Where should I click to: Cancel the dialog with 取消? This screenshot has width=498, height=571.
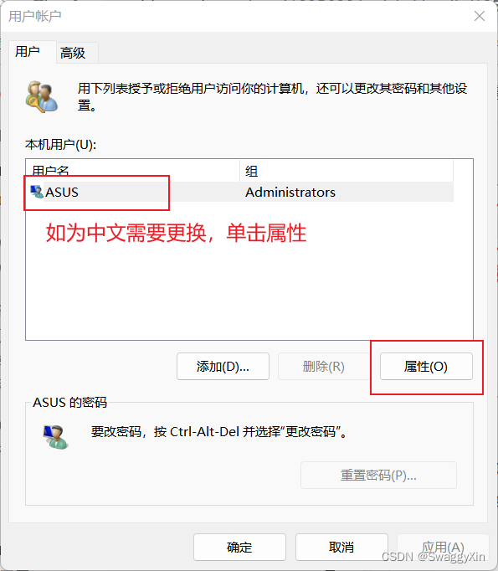(x=341, y=547)
